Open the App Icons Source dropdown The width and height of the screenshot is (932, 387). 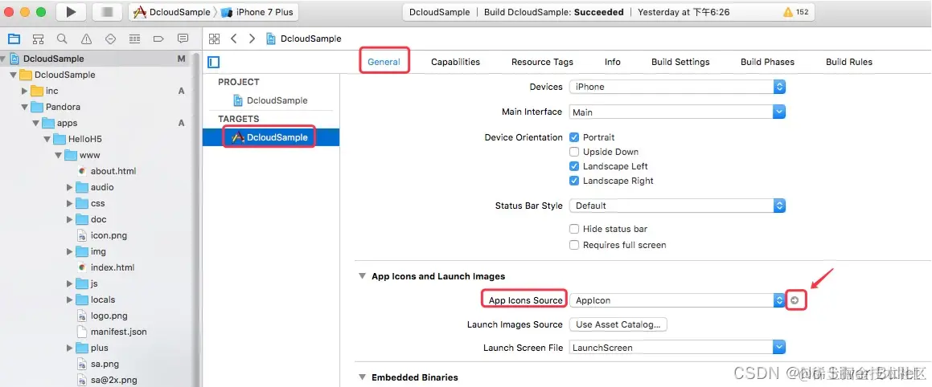(677, 300)
